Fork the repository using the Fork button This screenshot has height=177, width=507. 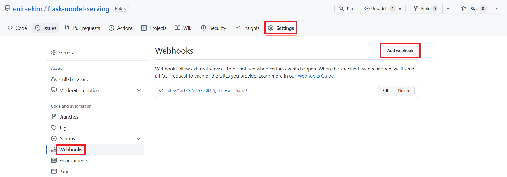pyautogui.click(x=425, y=8)
